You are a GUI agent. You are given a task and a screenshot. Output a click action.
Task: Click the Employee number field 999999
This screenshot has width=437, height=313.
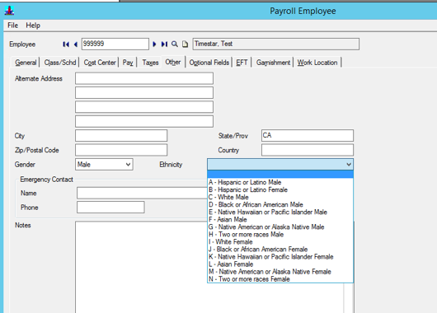115,44
